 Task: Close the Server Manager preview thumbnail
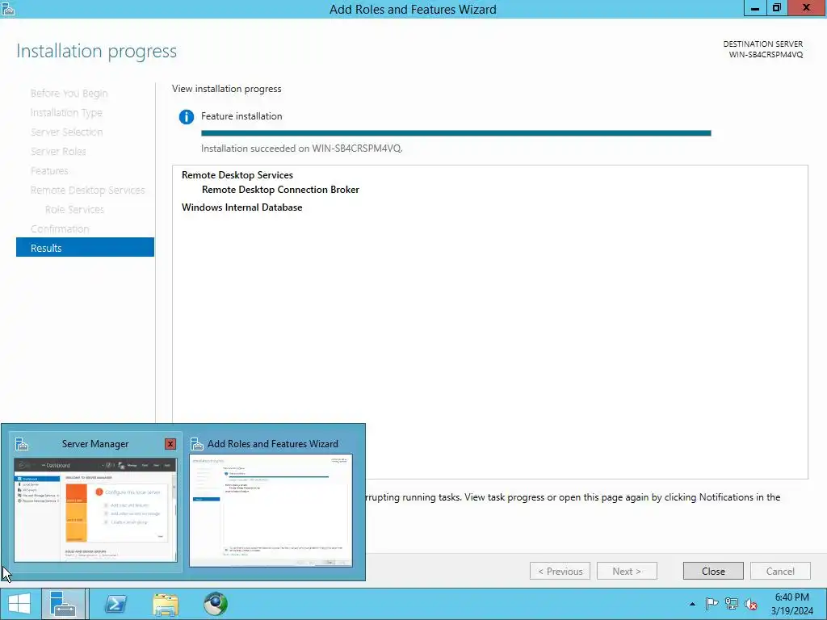pyautogui.click(x=170, y=444)
